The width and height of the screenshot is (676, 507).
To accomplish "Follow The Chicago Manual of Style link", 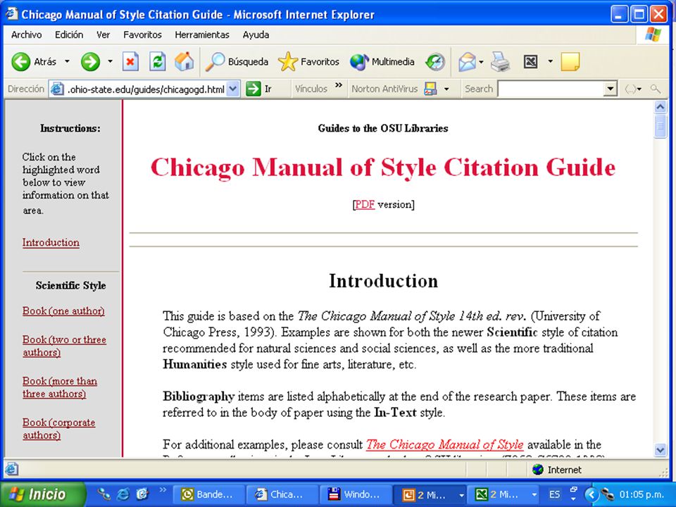I will (x=444, y=444).
